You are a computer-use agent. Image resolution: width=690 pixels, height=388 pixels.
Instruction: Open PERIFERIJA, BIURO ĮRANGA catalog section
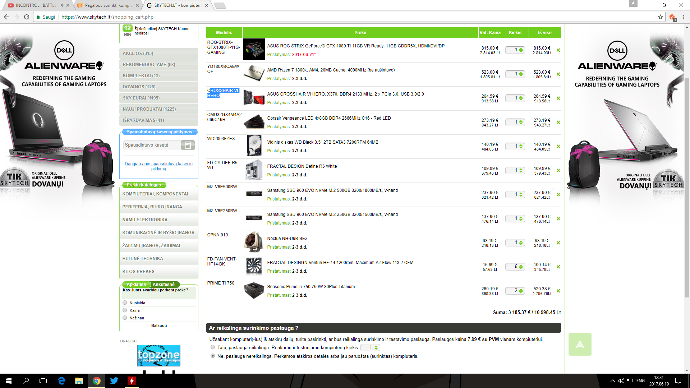tap(158, 207)
